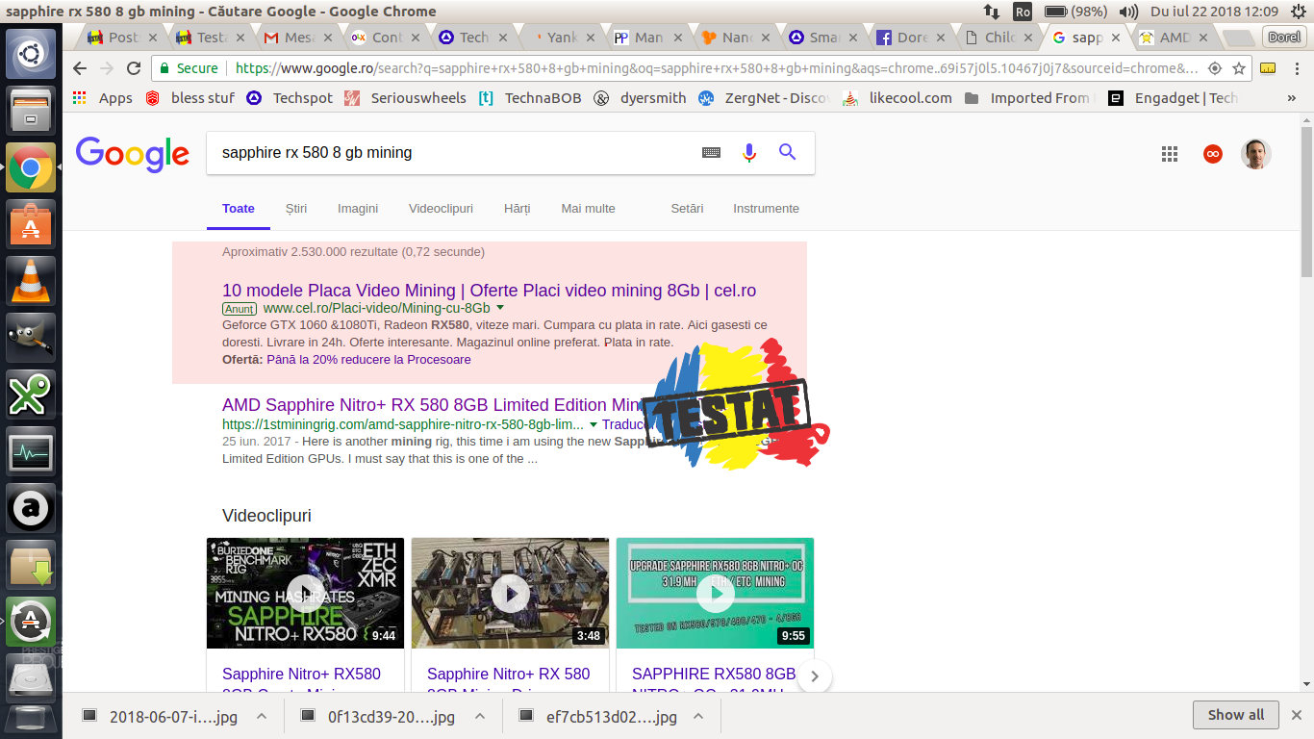Viewport: 1314px width, 739px height.
Task: Open clock Du iul 22 2018 12:09
Action: [1214, 12]
